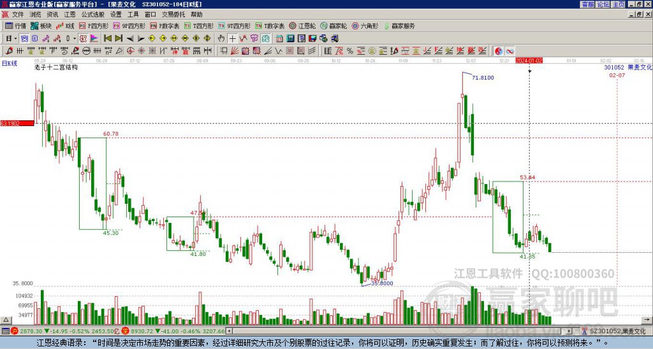Click the 论坛 button

coord(603,4)
